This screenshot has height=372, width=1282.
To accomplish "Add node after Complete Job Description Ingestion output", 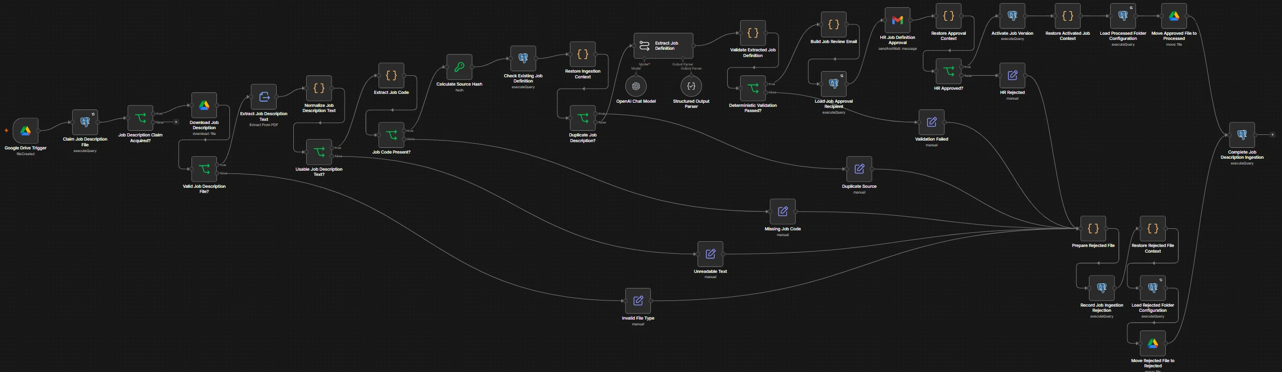I will pos(1272,135).
